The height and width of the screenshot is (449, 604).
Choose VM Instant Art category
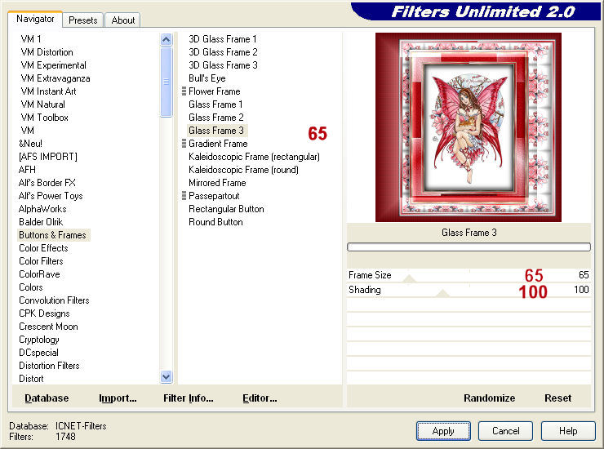[48, 91]
